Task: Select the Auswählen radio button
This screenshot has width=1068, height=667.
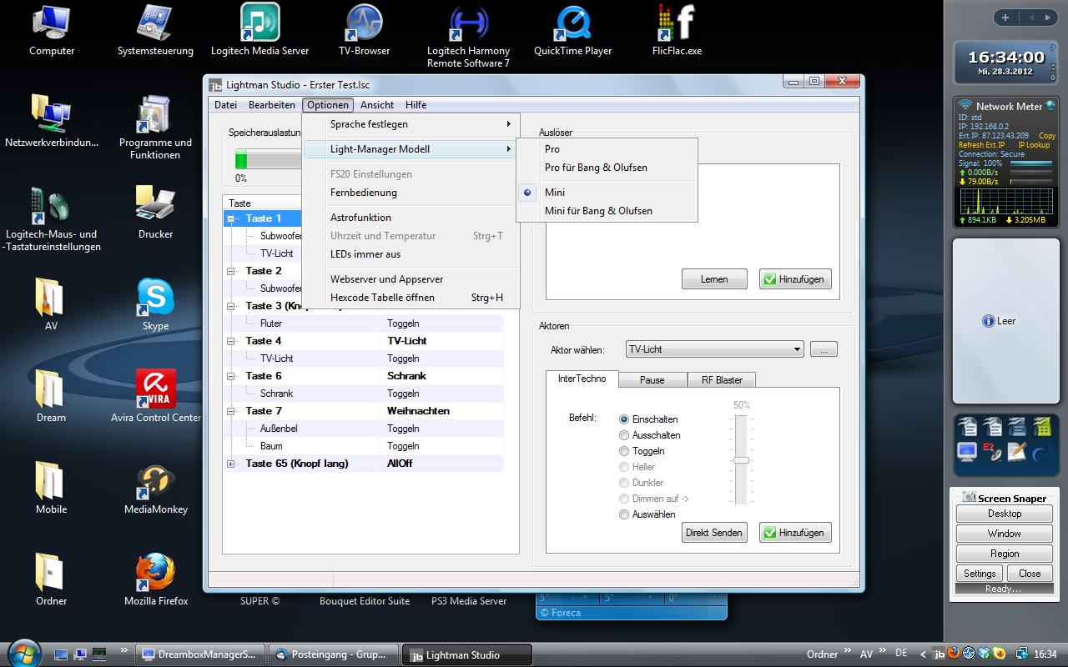Action: pyautogui.click(x=624, y=514)
